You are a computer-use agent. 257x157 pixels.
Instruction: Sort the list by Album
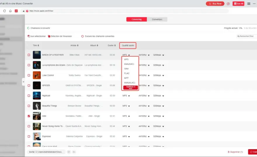click(94, 45)
